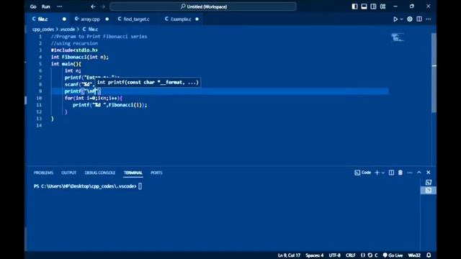Viewport: 461px width, 259px height.
Task: Click the curly braces status bar icon
Action: 363,255
